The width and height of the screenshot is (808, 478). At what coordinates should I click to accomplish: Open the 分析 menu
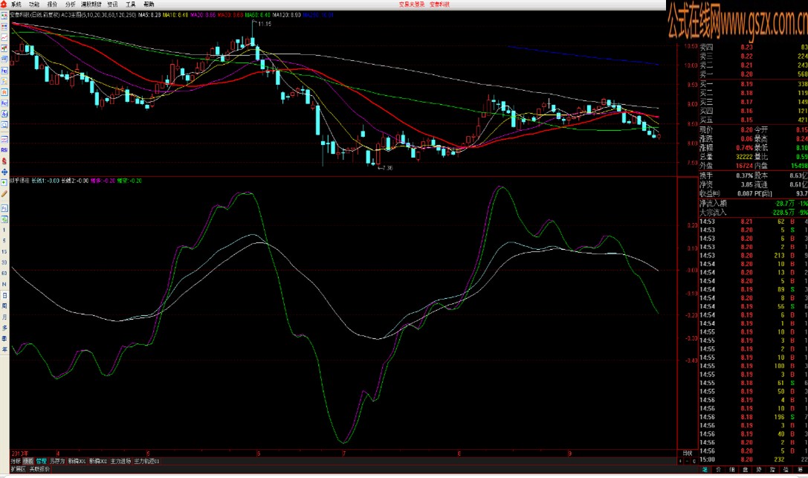[70, 4]
